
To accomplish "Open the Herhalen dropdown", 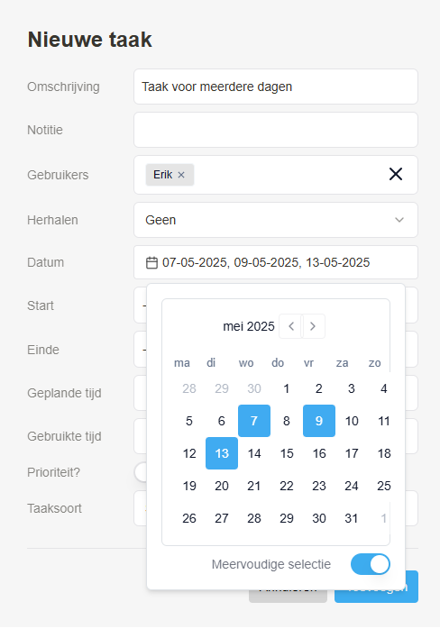I will pos(276,220).
